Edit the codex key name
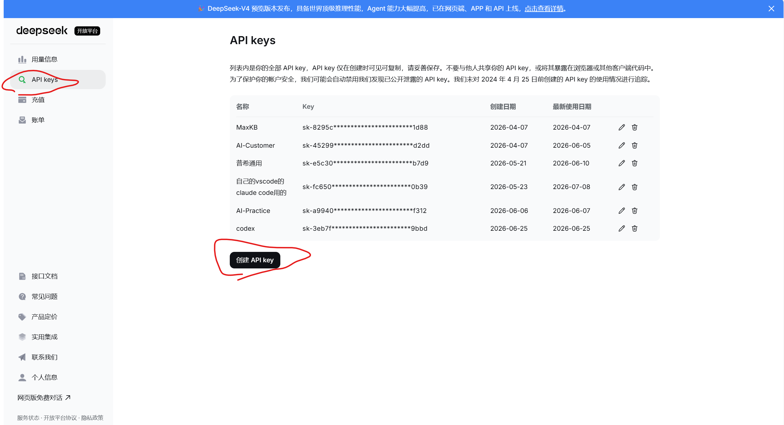The height and width of the screenshot is (425, 784). tap(622, 229)
